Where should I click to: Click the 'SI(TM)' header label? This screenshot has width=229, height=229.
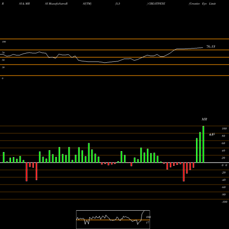coord(87,4)
